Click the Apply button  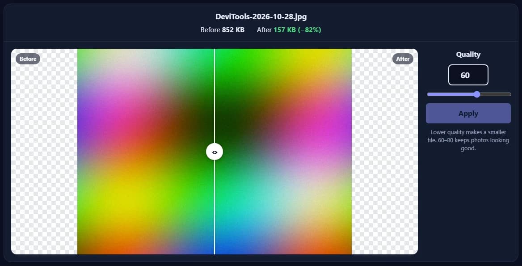point(468,113)
